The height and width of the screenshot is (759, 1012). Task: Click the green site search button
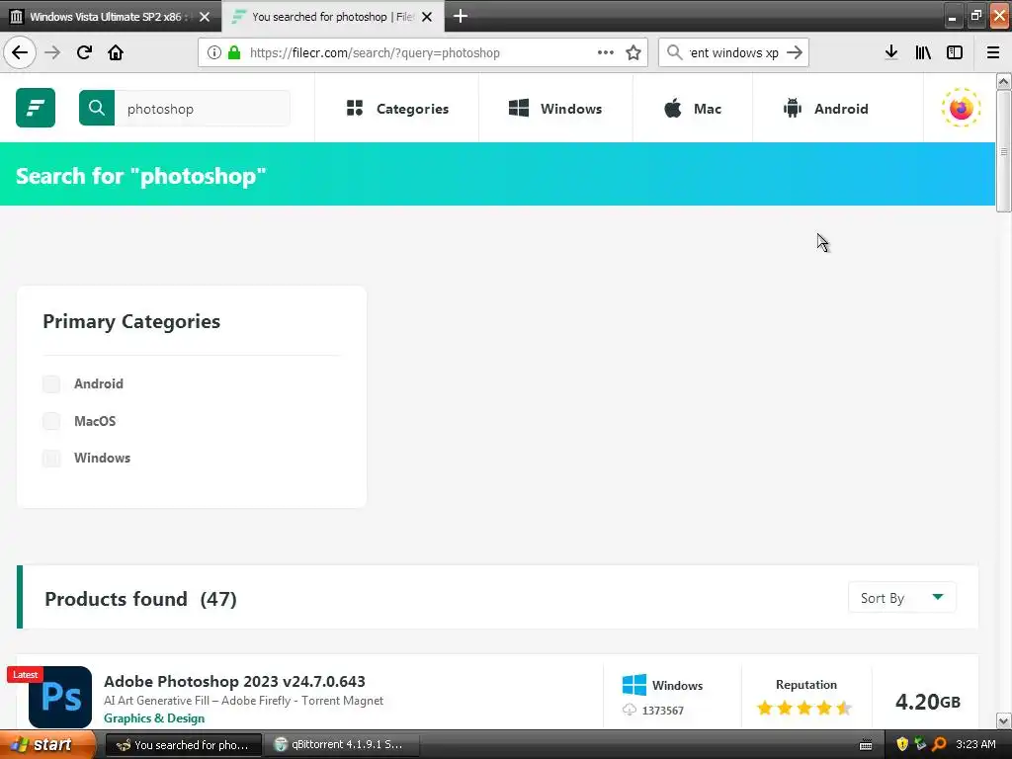pyautogui.click(x=97, y=108)
